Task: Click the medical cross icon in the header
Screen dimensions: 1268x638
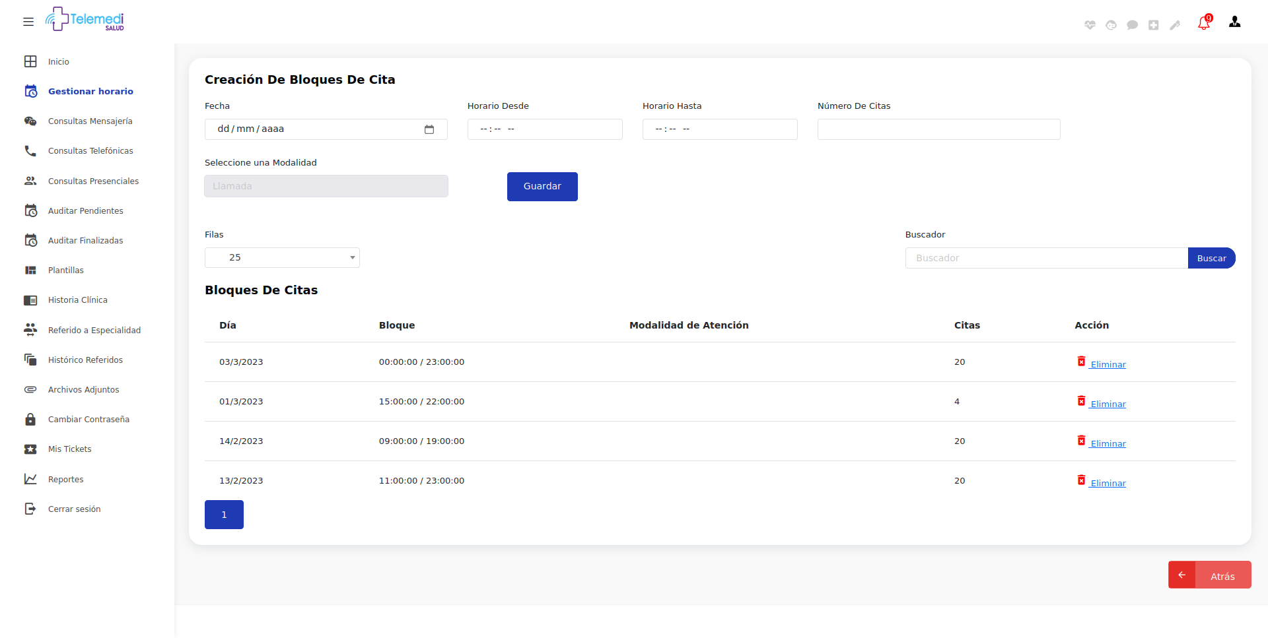Action: point(1154,25)
